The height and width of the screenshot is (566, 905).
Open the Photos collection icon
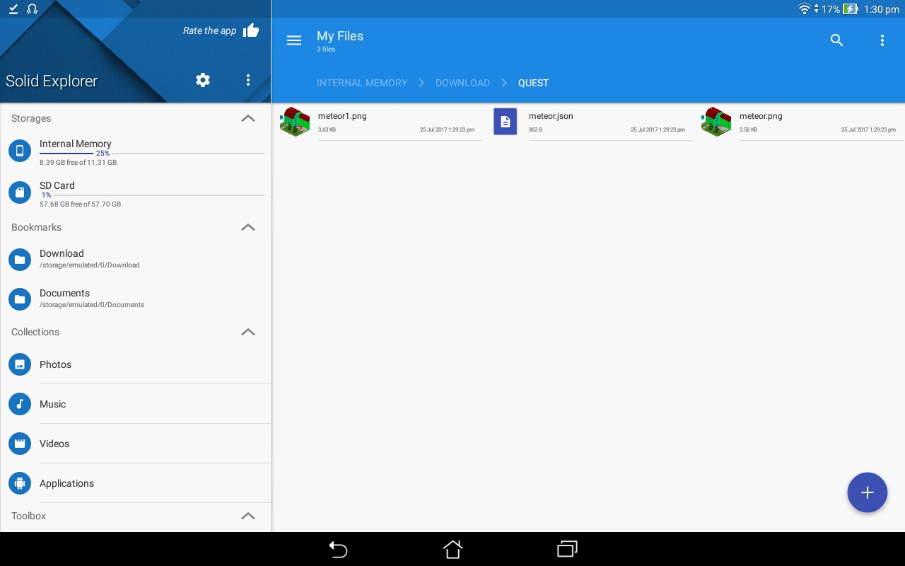click(20, 364)
